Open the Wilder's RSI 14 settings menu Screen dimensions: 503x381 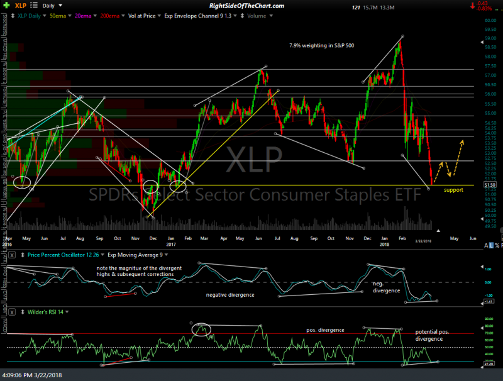tap(66, 311)
